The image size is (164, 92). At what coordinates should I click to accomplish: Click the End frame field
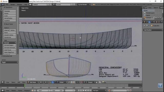pos(57,90)
